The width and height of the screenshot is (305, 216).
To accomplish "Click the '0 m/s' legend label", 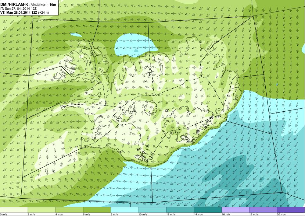I will pyautogui.click(x=4, y=214).
